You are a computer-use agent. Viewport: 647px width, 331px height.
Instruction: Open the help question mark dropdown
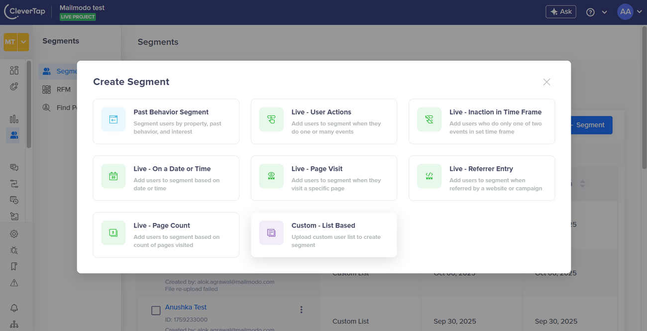596,12
